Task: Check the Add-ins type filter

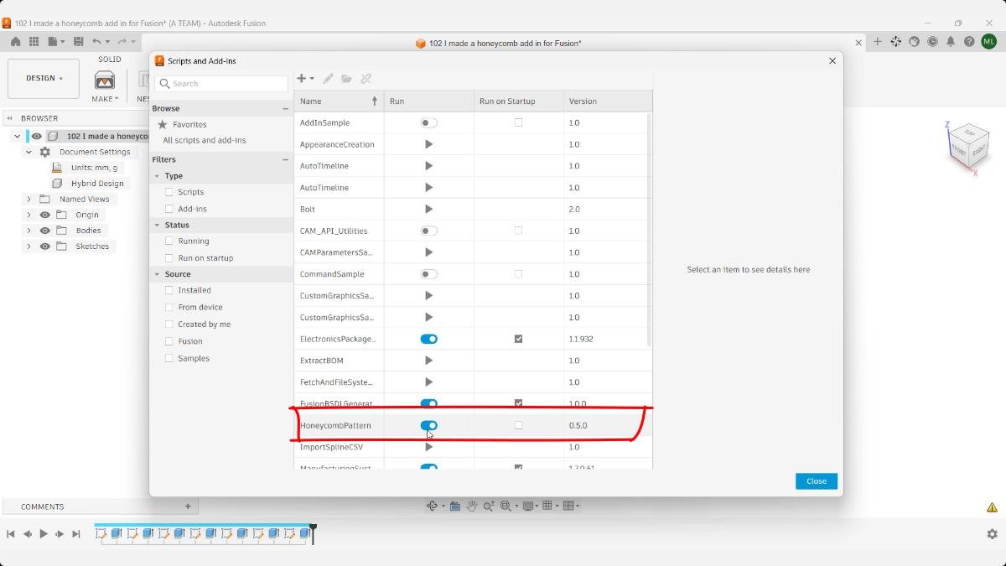Action: coord(169,209)
